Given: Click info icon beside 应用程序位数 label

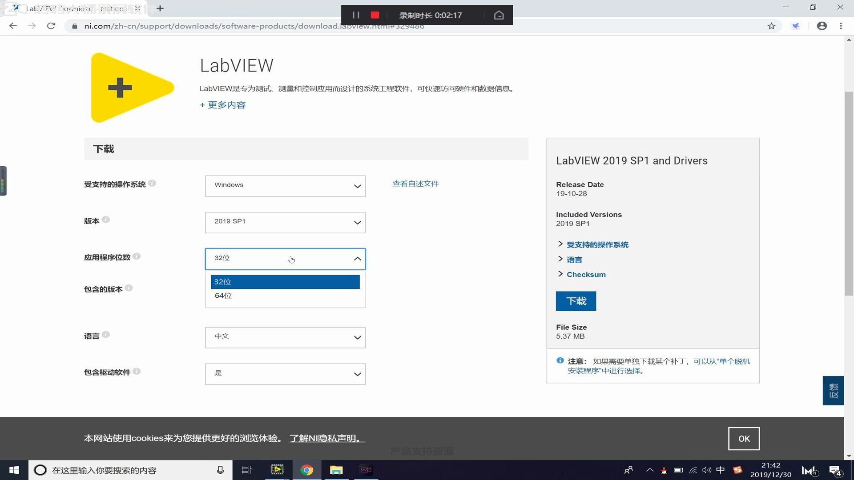Looking at the screenshot, I should click(137, 256).
